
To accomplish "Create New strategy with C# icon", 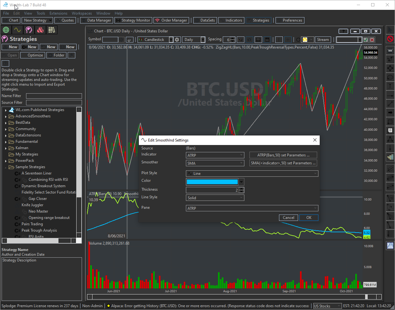I will click(x=29, y=47).
